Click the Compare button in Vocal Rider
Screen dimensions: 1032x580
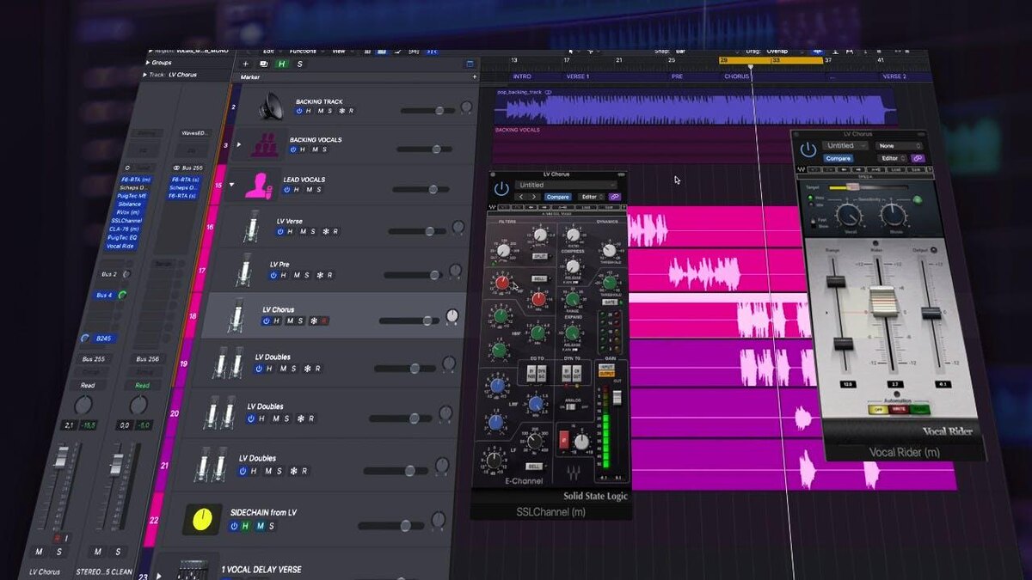838,158
